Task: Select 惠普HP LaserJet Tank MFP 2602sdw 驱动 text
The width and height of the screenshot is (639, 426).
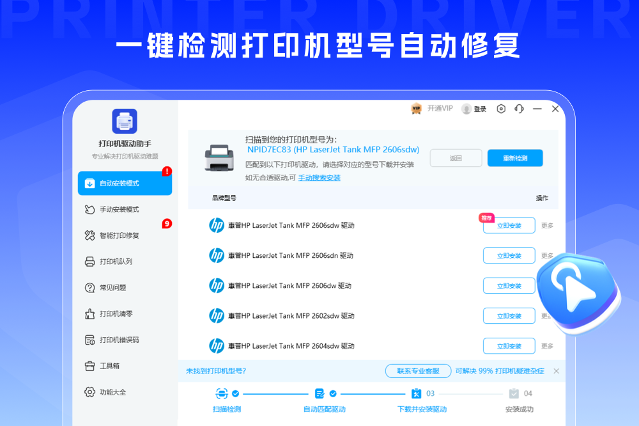Action: (291, 316)
